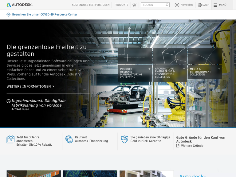Open the white apartment building thumbnail
Screen dimensions: 236x177
[x=147, y=174]
